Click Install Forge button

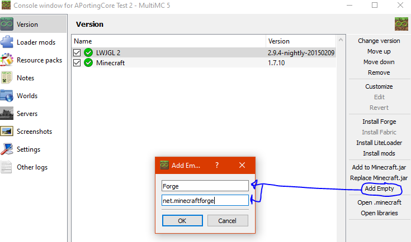point(379,122)
